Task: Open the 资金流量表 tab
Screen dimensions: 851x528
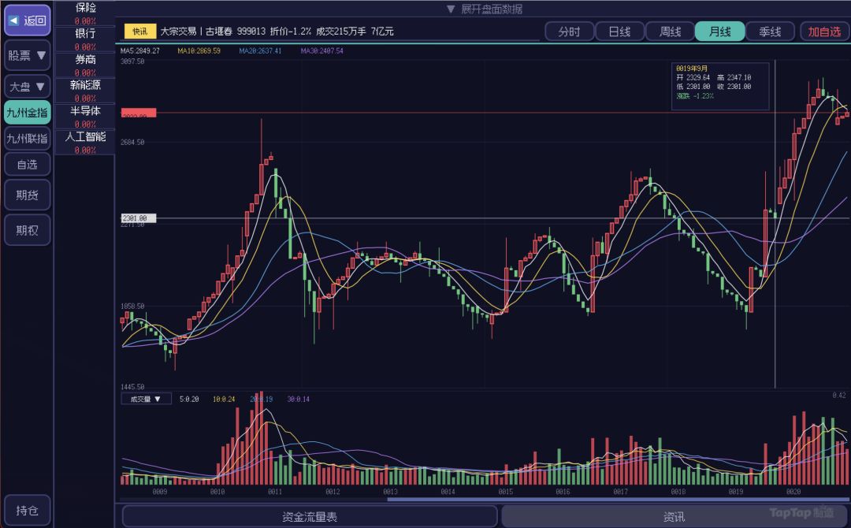Action: pyautogui.click(x=310, y=517)
